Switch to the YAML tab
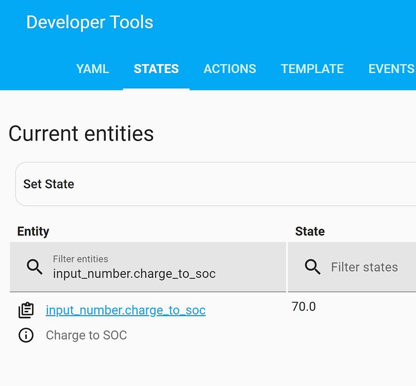The image size is (416, 386). 93,69
